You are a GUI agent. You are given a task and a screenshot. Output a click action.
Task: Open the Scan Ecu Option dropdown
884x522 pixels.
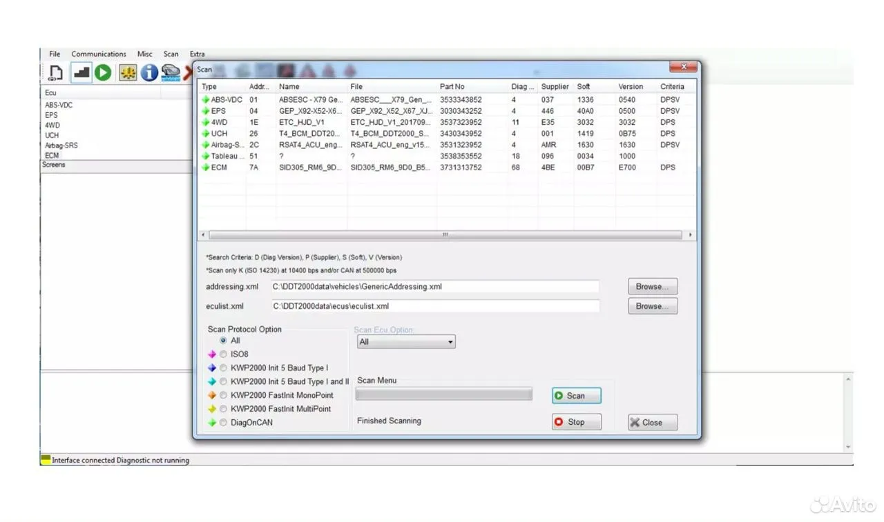coord(406,342)
